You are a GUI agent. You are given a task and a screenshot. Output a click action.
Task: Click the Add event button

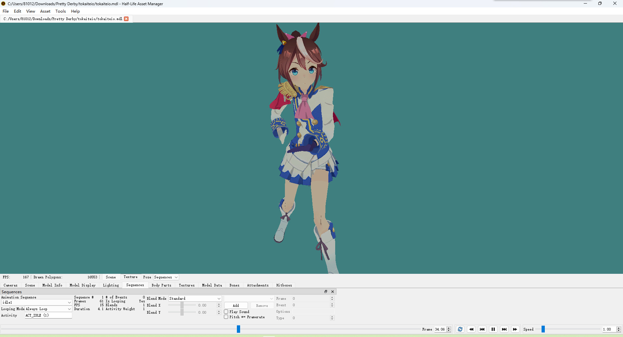click(x=236, y=306)
